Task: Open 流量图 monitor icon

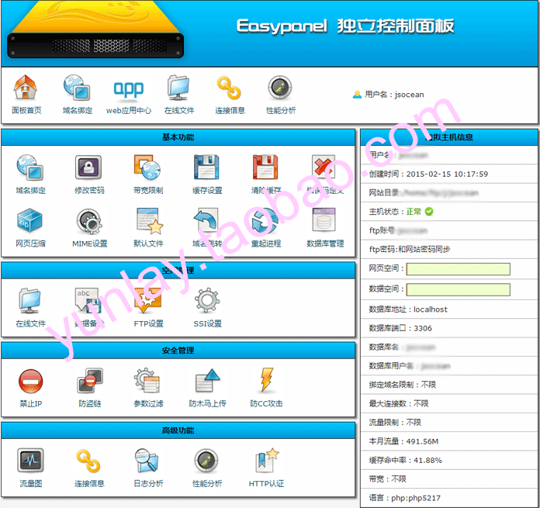Action: (x=30, y=461)
